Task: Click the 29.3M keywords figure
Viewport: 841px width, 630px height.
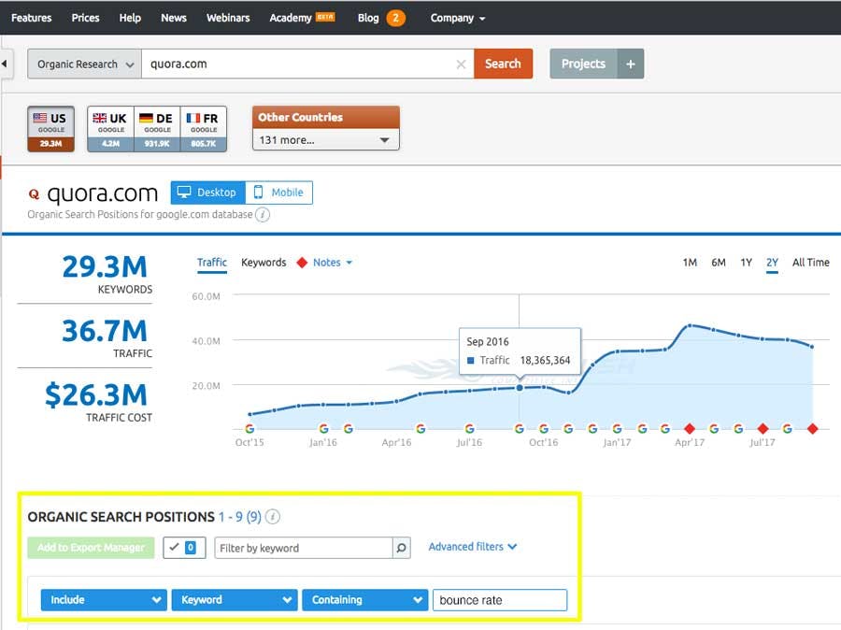Action: [105, 266]
